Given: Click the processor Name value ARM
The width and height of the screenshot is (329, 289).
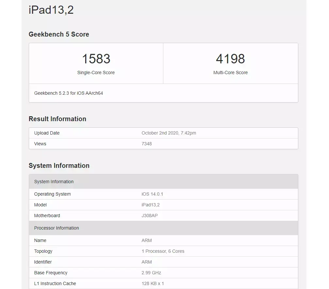Looking at the screenshot, I should coord(146,240).
